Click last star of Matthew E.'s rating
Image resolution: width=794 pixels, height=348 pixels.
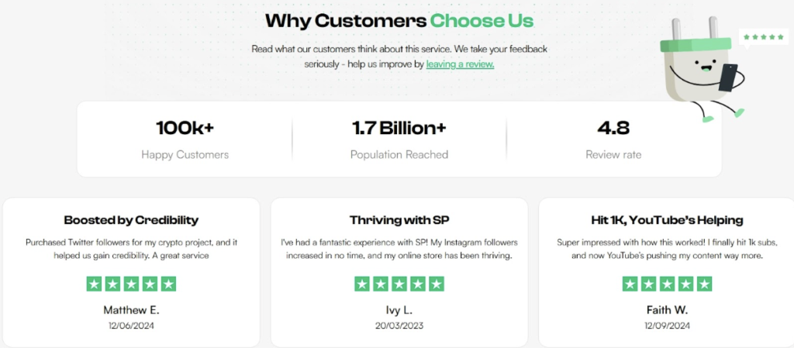(x=168, y=284)
